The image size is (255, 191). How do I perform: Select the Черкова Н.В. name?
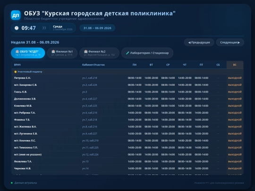(23, 169)
